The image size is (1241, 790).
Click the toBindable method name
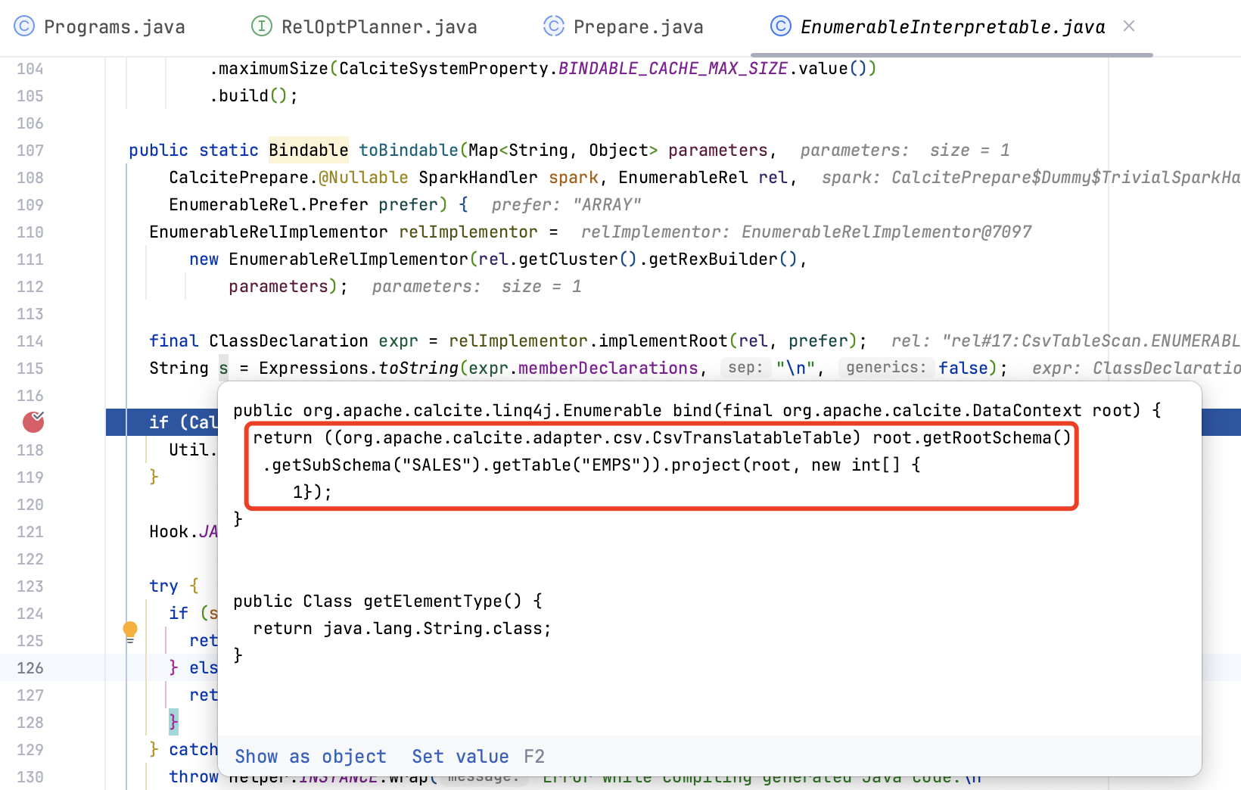(x=408, y=150)
